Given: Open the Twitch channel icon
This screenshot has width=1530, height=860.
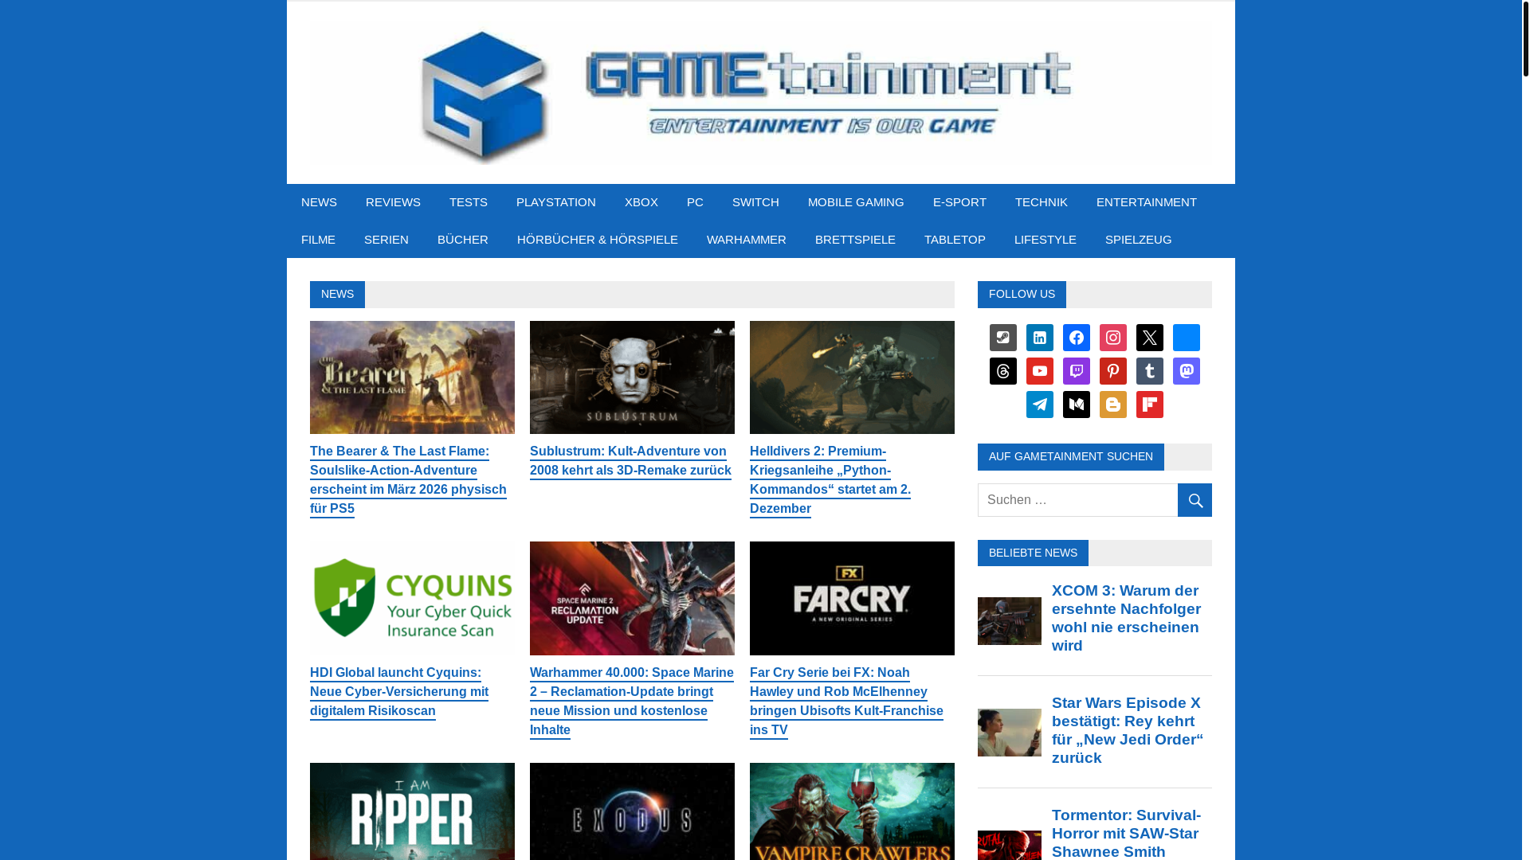Looking at the screenshot, I should click(1076, 371).
